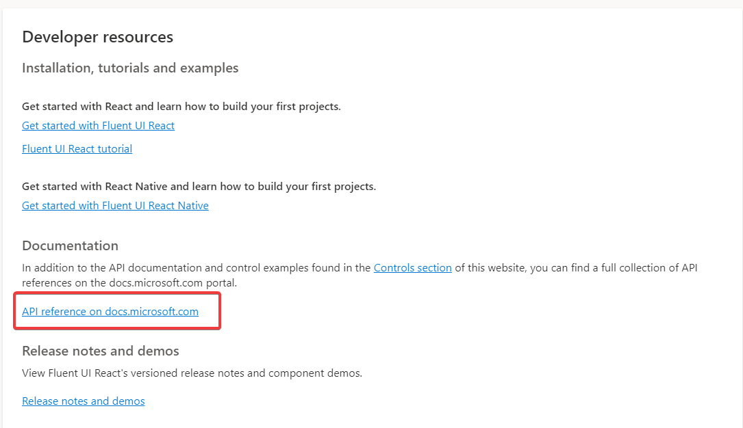743x428 pixels.
Task: Click the "Controls section" hyperlink
Action: pyautogui.click(x=412, y=267)
